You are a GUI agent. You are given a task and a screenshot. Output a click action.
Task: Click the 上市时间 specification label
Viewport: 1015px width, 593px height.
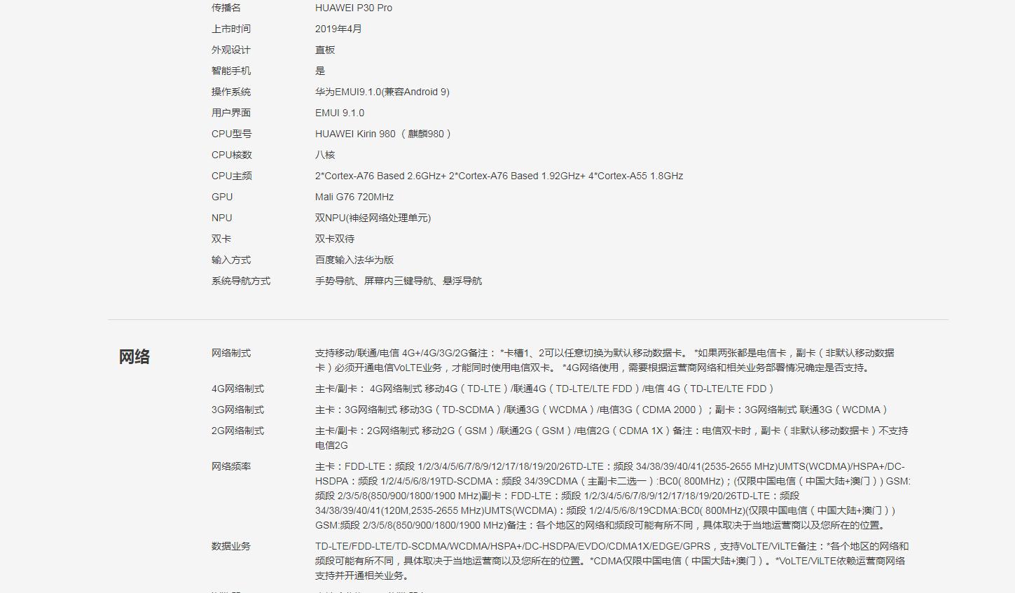[x=232, y=29]
